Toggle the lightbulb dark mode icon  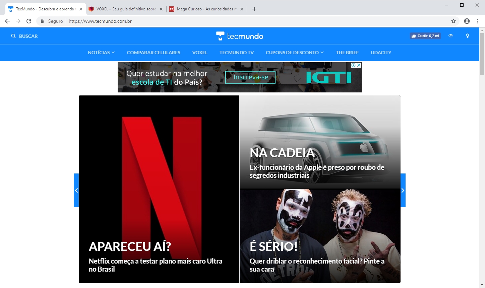pos(468,36)
